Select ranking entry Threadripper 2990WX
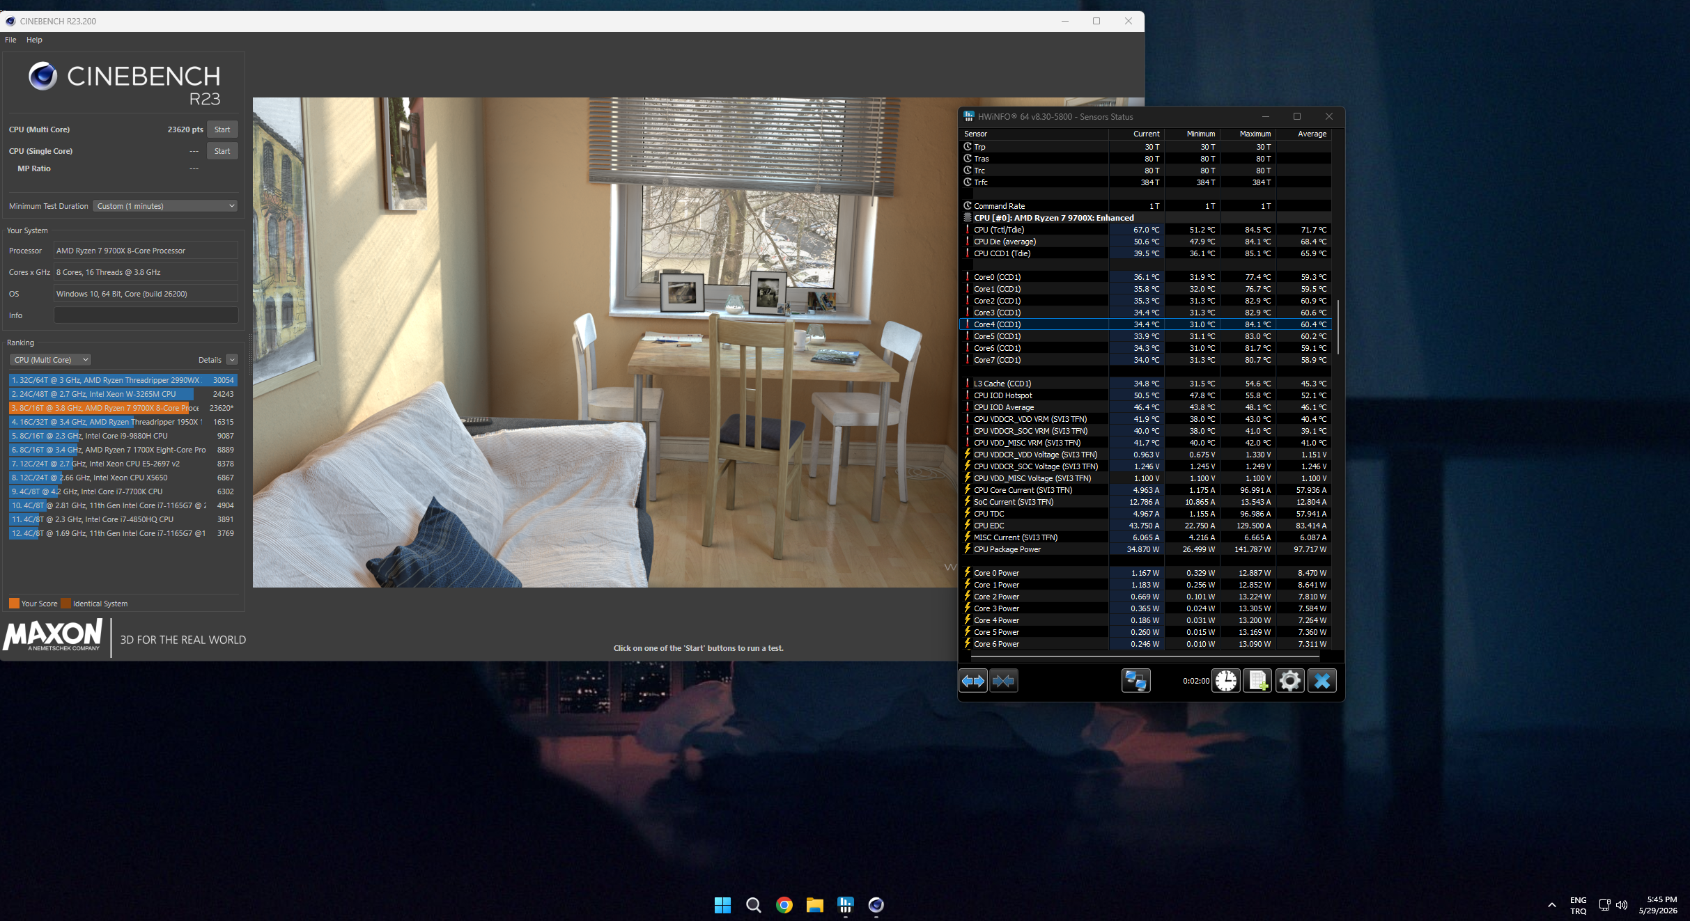This screenshot has width=1690, height=921. click(x=123, y=380)
